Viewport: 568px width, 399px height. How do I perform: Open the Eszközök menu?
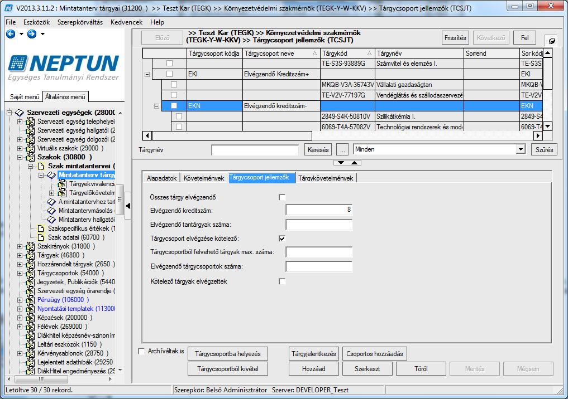pyautogui.click(x=37, y=22)
